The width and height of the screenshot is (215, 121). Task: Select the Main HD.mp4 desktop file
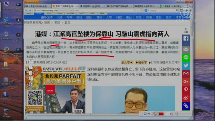point(6,113)
